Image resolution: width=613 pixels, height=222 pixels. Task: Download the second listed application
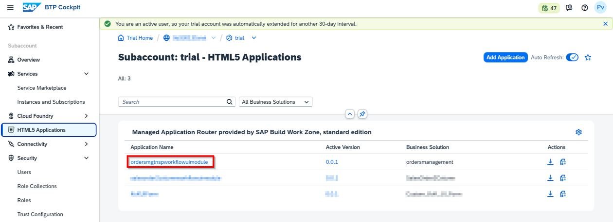[x=550, y=178]
